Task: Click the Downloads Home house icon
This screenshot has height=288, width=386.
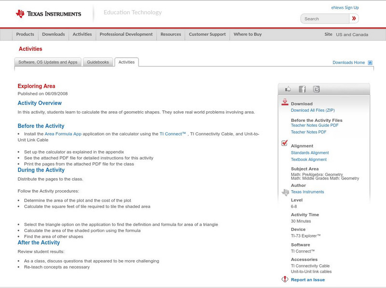Action: 370,63
